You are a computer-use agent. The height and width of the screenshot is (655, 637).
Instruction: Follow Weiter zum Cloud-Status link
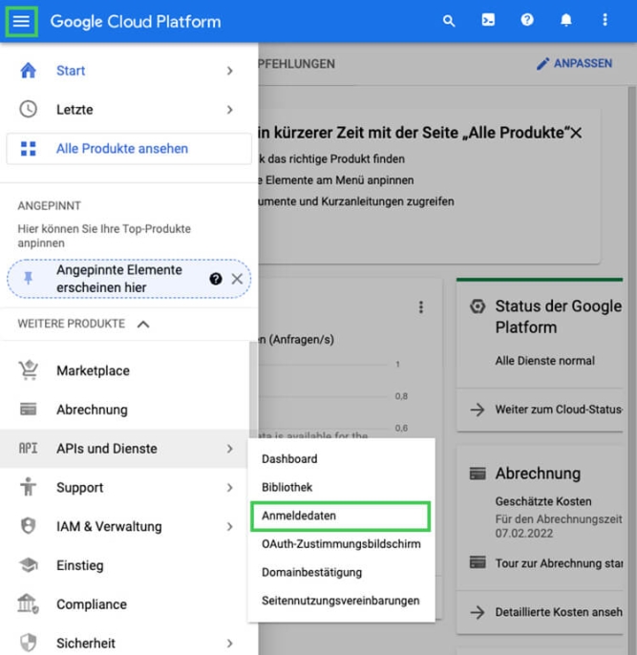pos(559,410)
